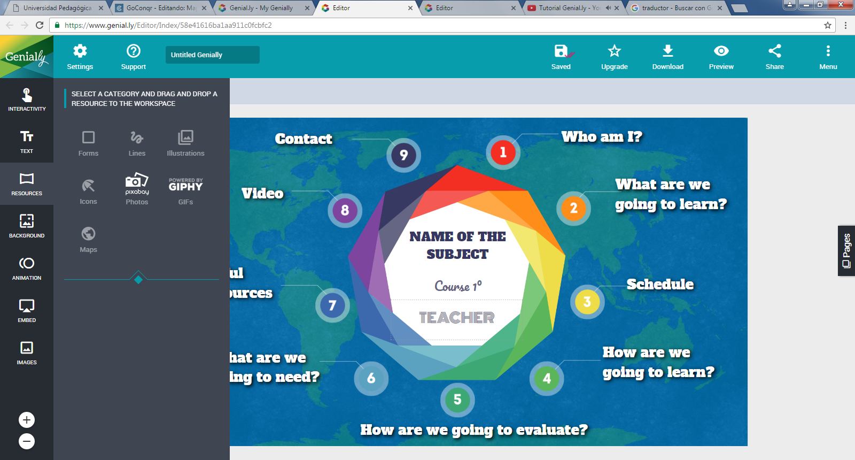Image resolution: width=855 pixels, height=460 pixels.
Task: Select the "Course 1º" text
Action: [x=458, y=286]
